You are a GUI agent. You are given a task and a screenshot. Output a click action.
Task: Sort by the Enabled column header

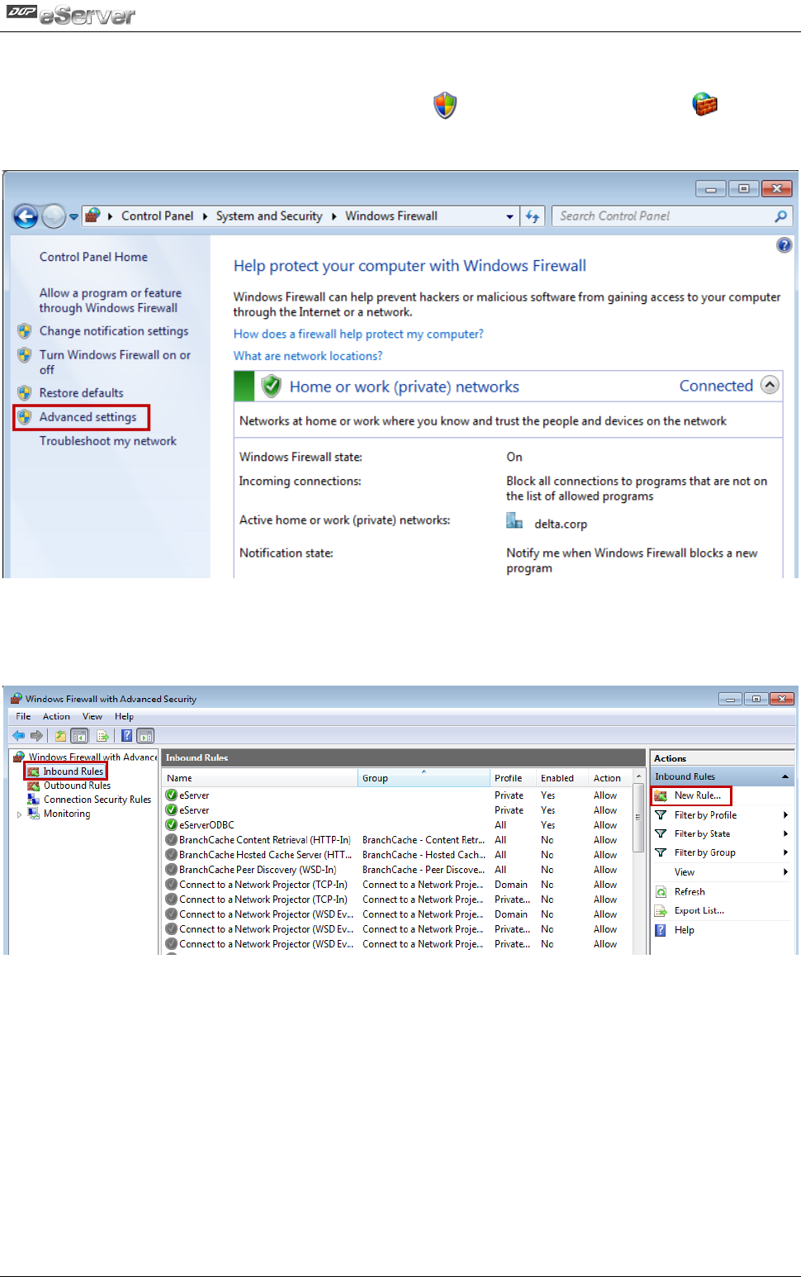561,778
